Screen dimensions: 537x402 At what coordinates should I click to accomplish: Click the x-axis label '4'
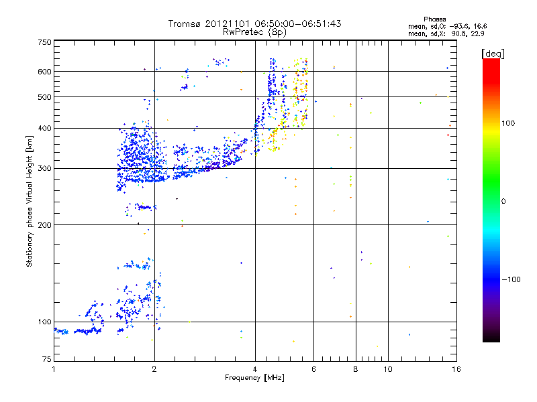(255, 369)
